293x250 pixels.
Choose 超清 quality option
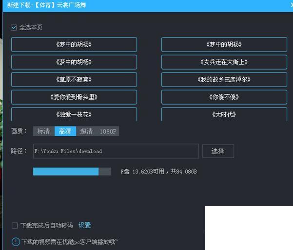point(86,131)
